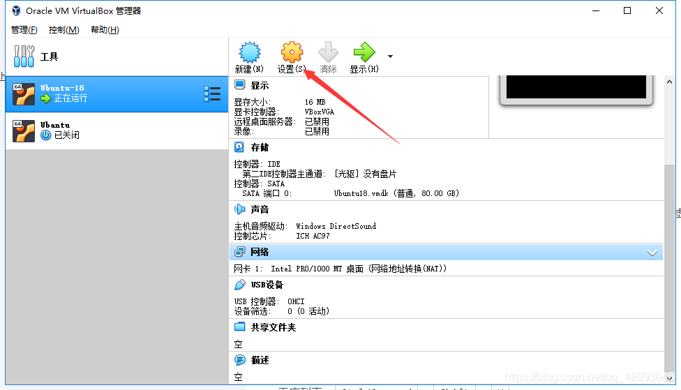Click the '[光驱] 没有盘片' optical drive entry

click(365, 174)
